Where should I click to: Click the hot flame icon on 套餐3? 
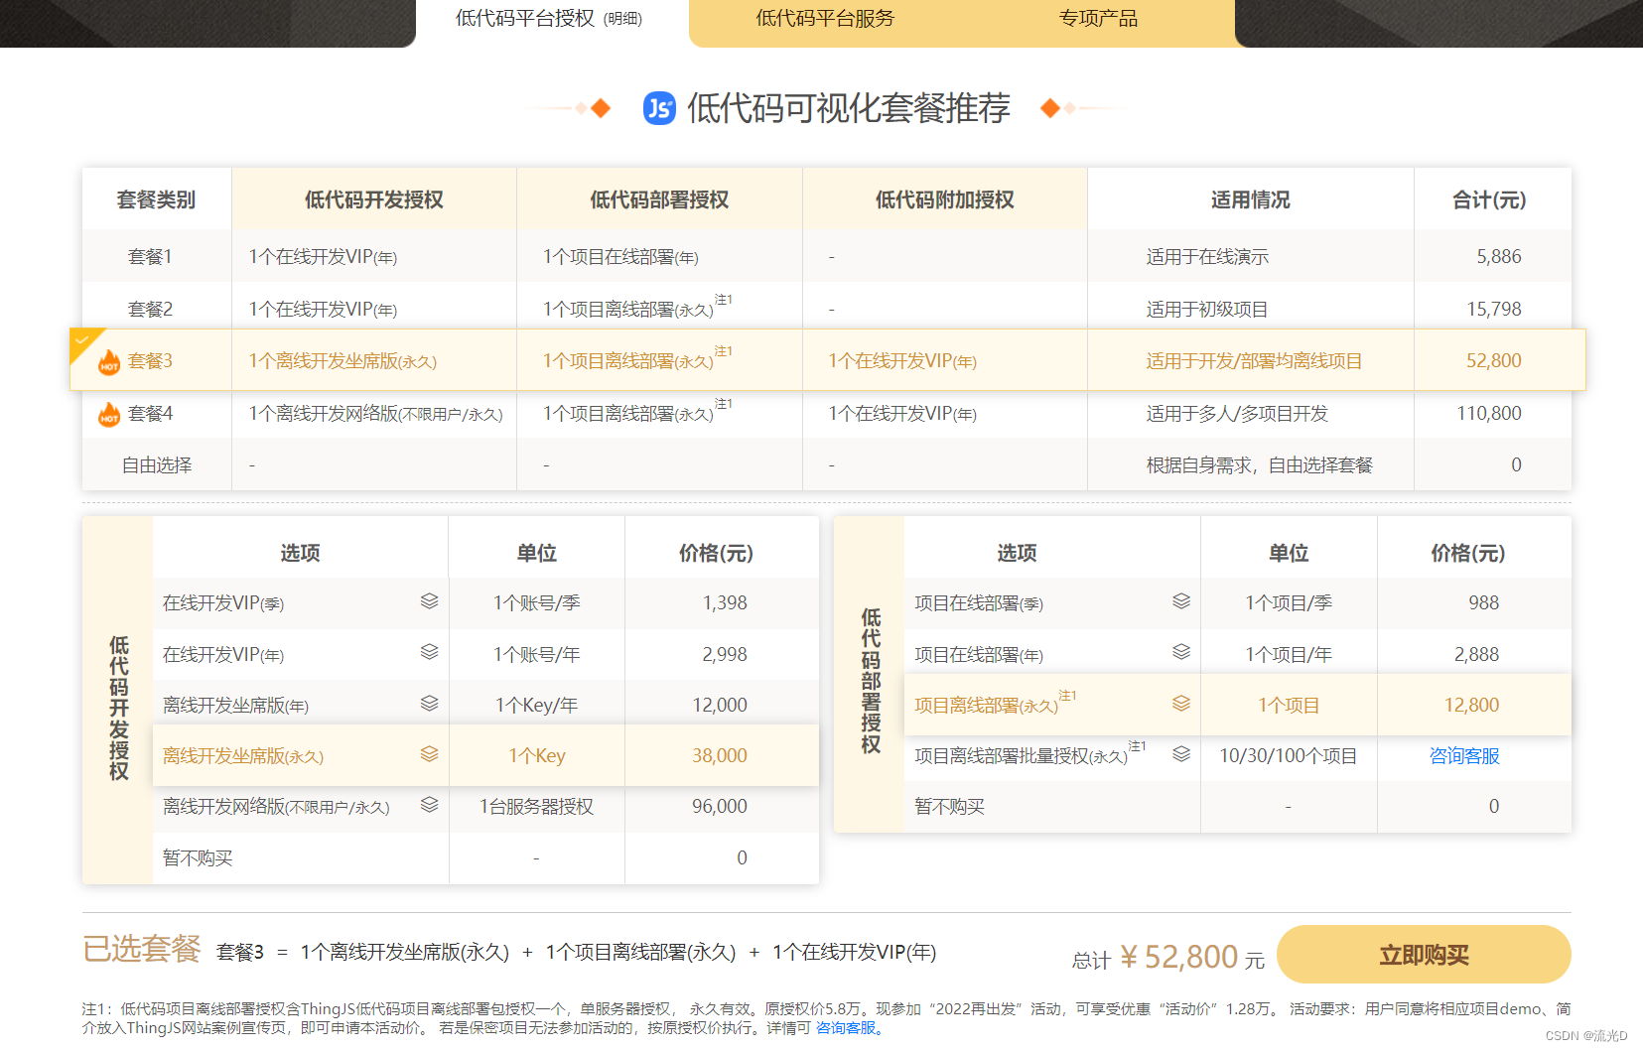109,362
